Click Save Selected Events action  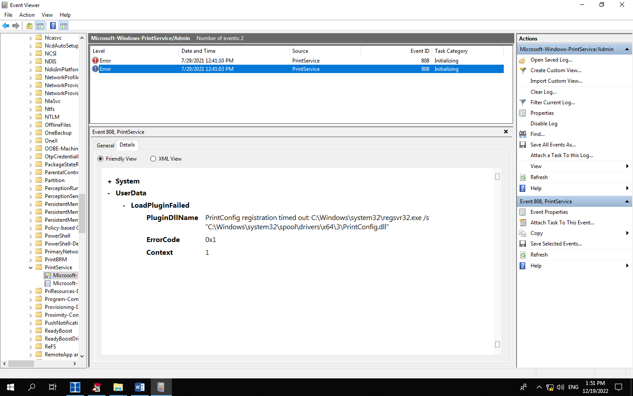pyautogui.click(x=556, y=244)
